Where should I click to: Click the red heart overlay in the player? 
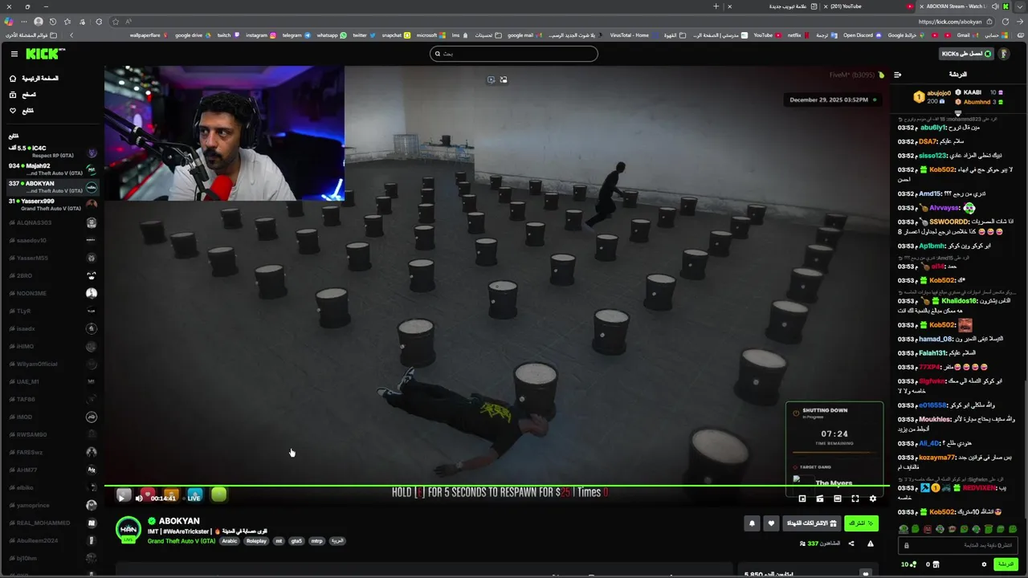[147, 495]
